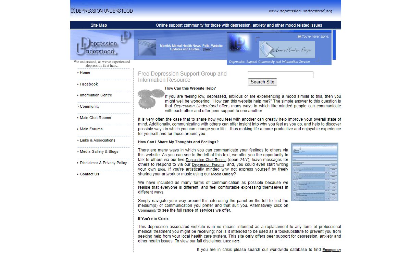Click the blue DU logo in banner
Image resolution: width=411 pixels, height=253 pixels.
(x=240, y=43)
